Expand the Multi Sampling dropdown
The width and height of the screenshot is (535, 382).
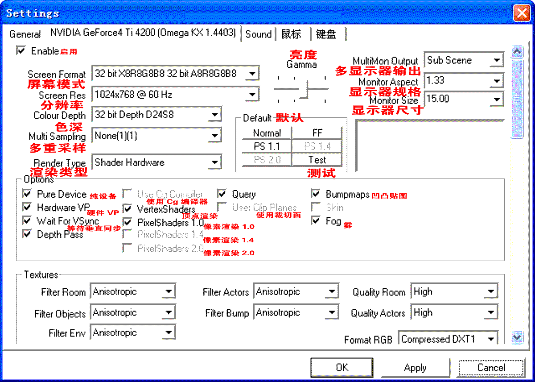214,135
